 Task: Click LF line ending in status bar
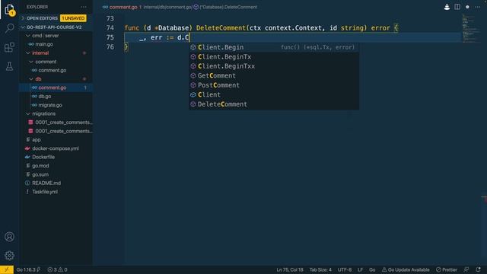[x=360, y=269]
